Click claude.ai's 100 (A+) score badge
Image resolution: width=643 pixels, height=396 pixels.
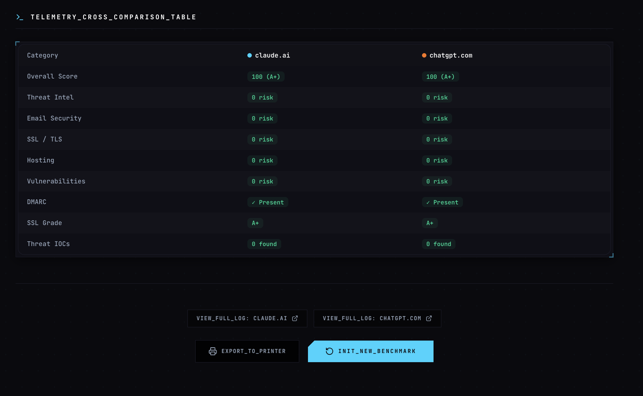tap(266, 76)
